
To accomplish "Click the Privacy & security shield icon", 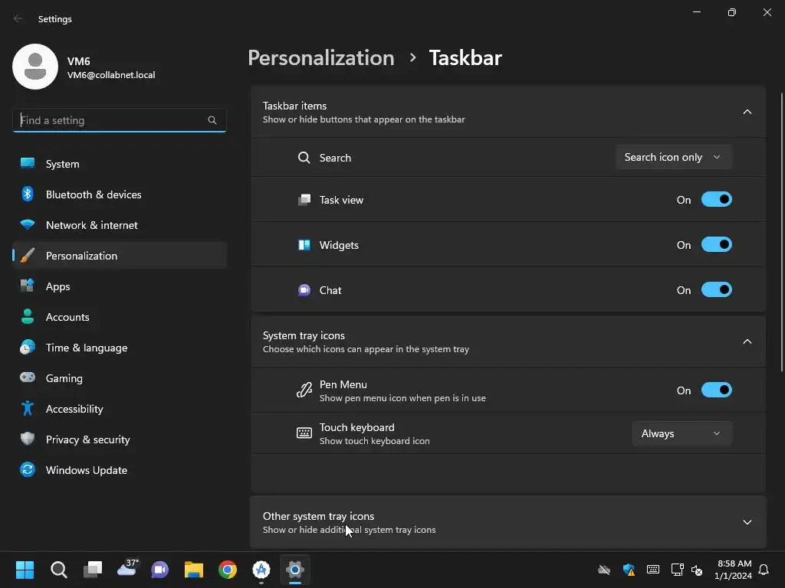I will 28,439.
